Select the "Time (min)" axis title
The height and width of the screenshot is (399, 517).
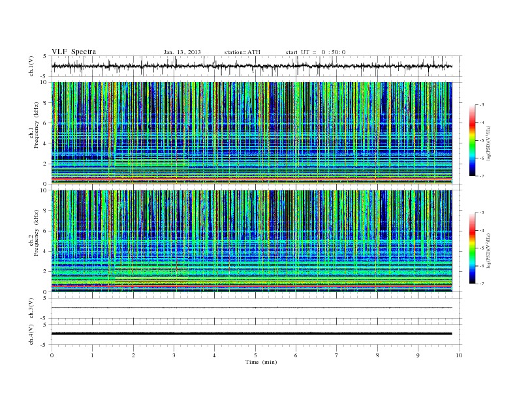click(261, 362)
